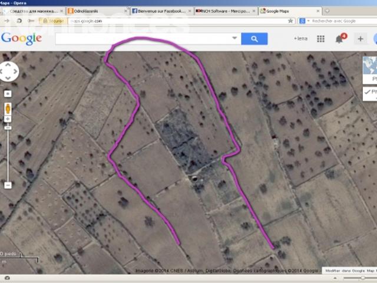Click the +lena profile link
Screen dimensions: 377x283
pos(300,38)
